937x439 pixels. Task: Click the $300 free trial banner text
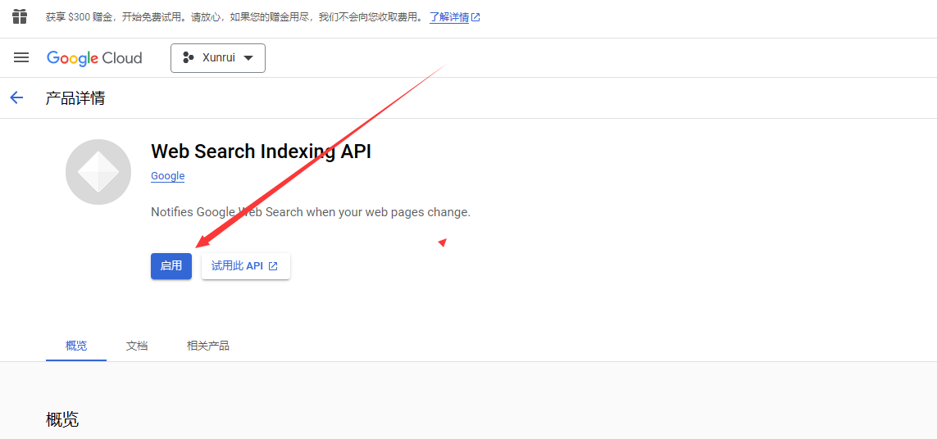click(x=234, y=17)
